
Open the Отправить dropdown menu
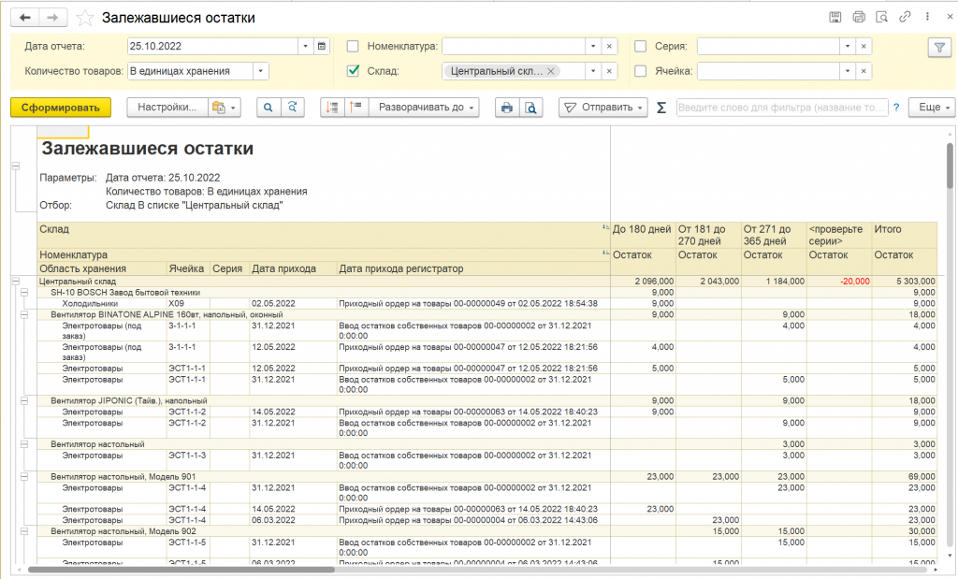(603, 108)
